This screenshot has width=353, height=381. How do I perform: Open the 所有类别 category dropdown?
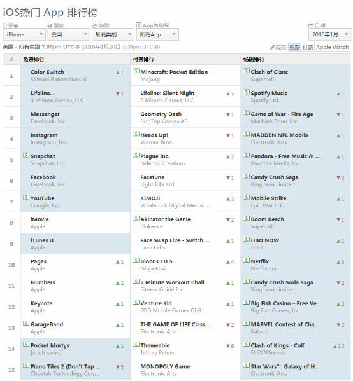tap(113, 34)
